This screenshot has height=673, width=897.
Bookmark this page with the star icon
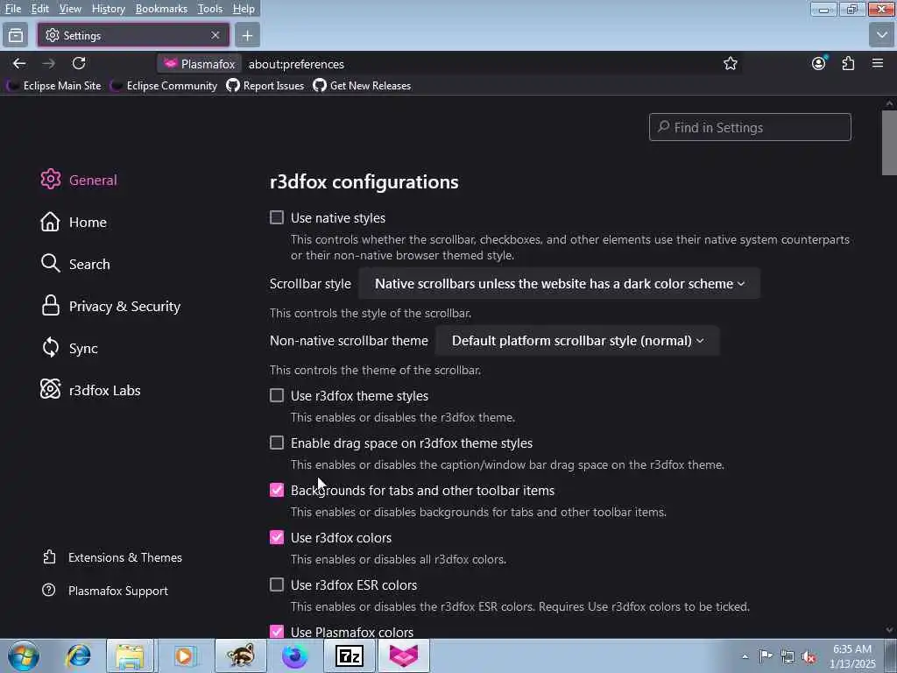730,63
